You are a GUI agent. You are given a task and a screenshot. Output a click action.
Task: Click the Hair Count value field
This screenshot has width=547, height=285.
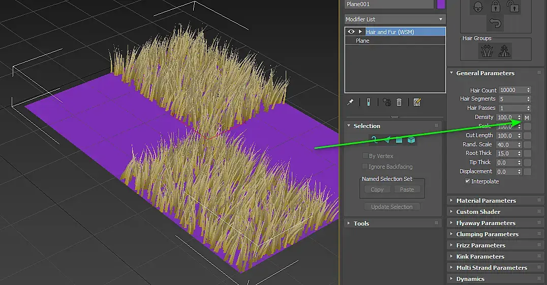click(x=511, y=90)
